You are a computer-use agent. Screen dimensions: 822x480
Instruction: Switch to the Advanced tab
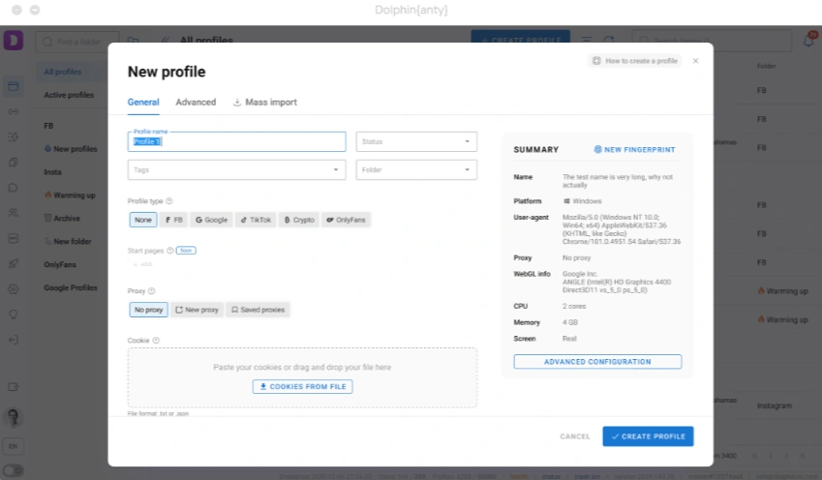coord(196,103)
